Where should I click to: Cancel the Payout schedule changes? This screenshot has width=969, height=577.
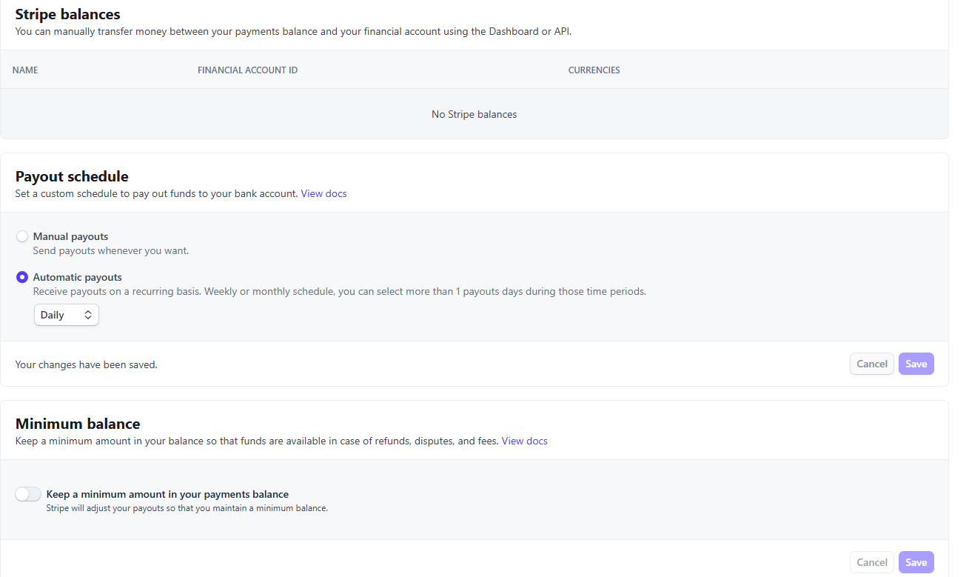point(872,364)
